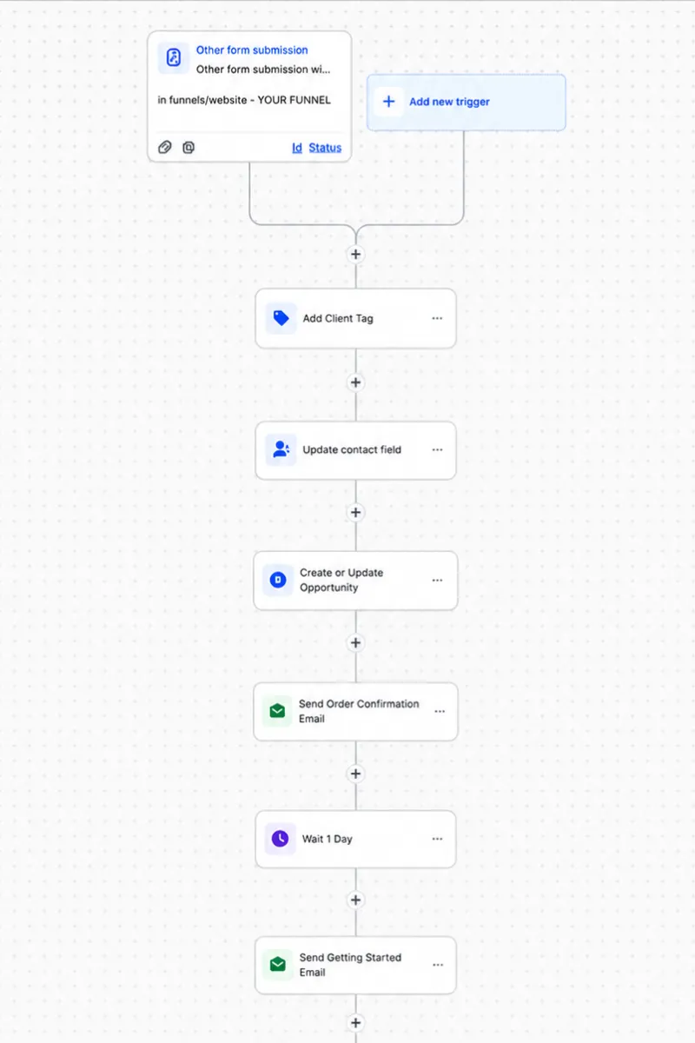Viewport: 695px width, 1043px height.
Task: Click the Send Getting Started Email envelope icon
Action: 278,965
